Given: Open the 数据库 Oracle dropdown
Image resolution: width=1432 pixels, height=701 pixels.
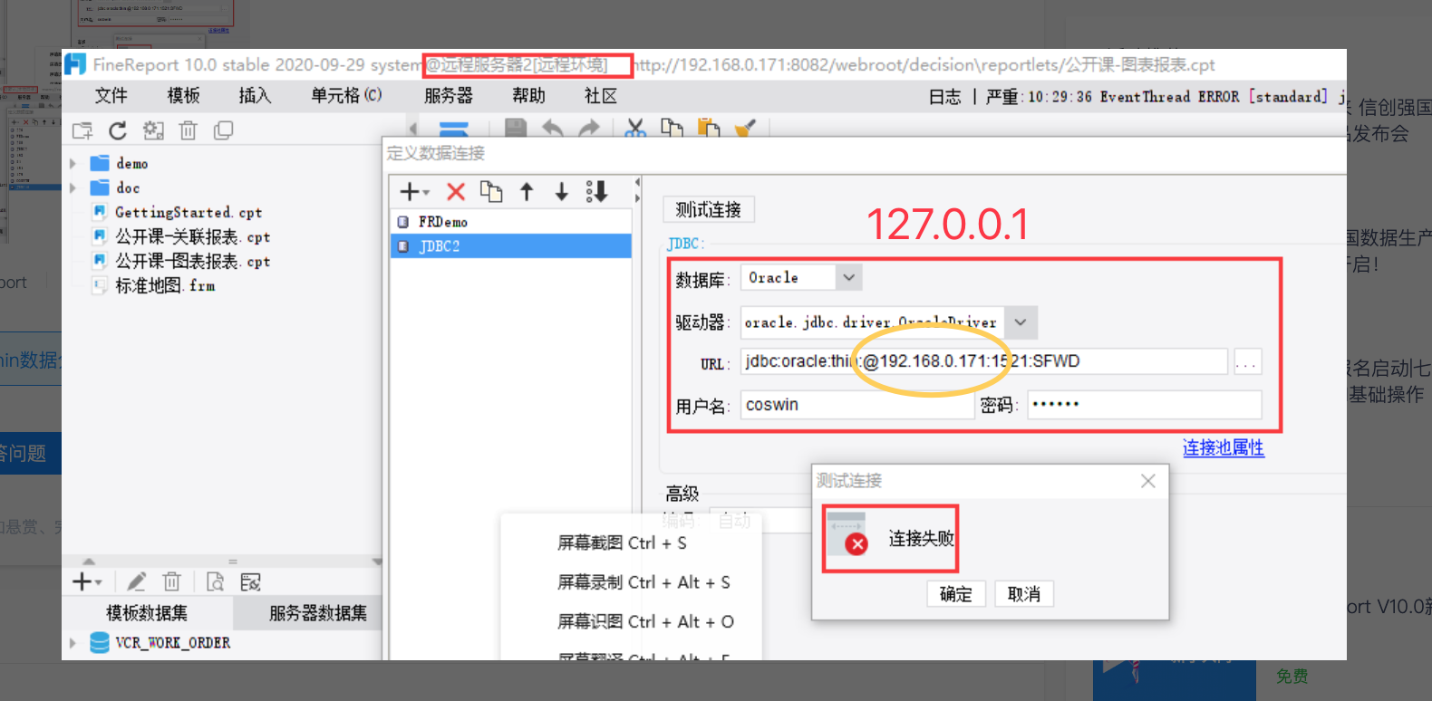Looking at the screenshot, I should point(848,277).
